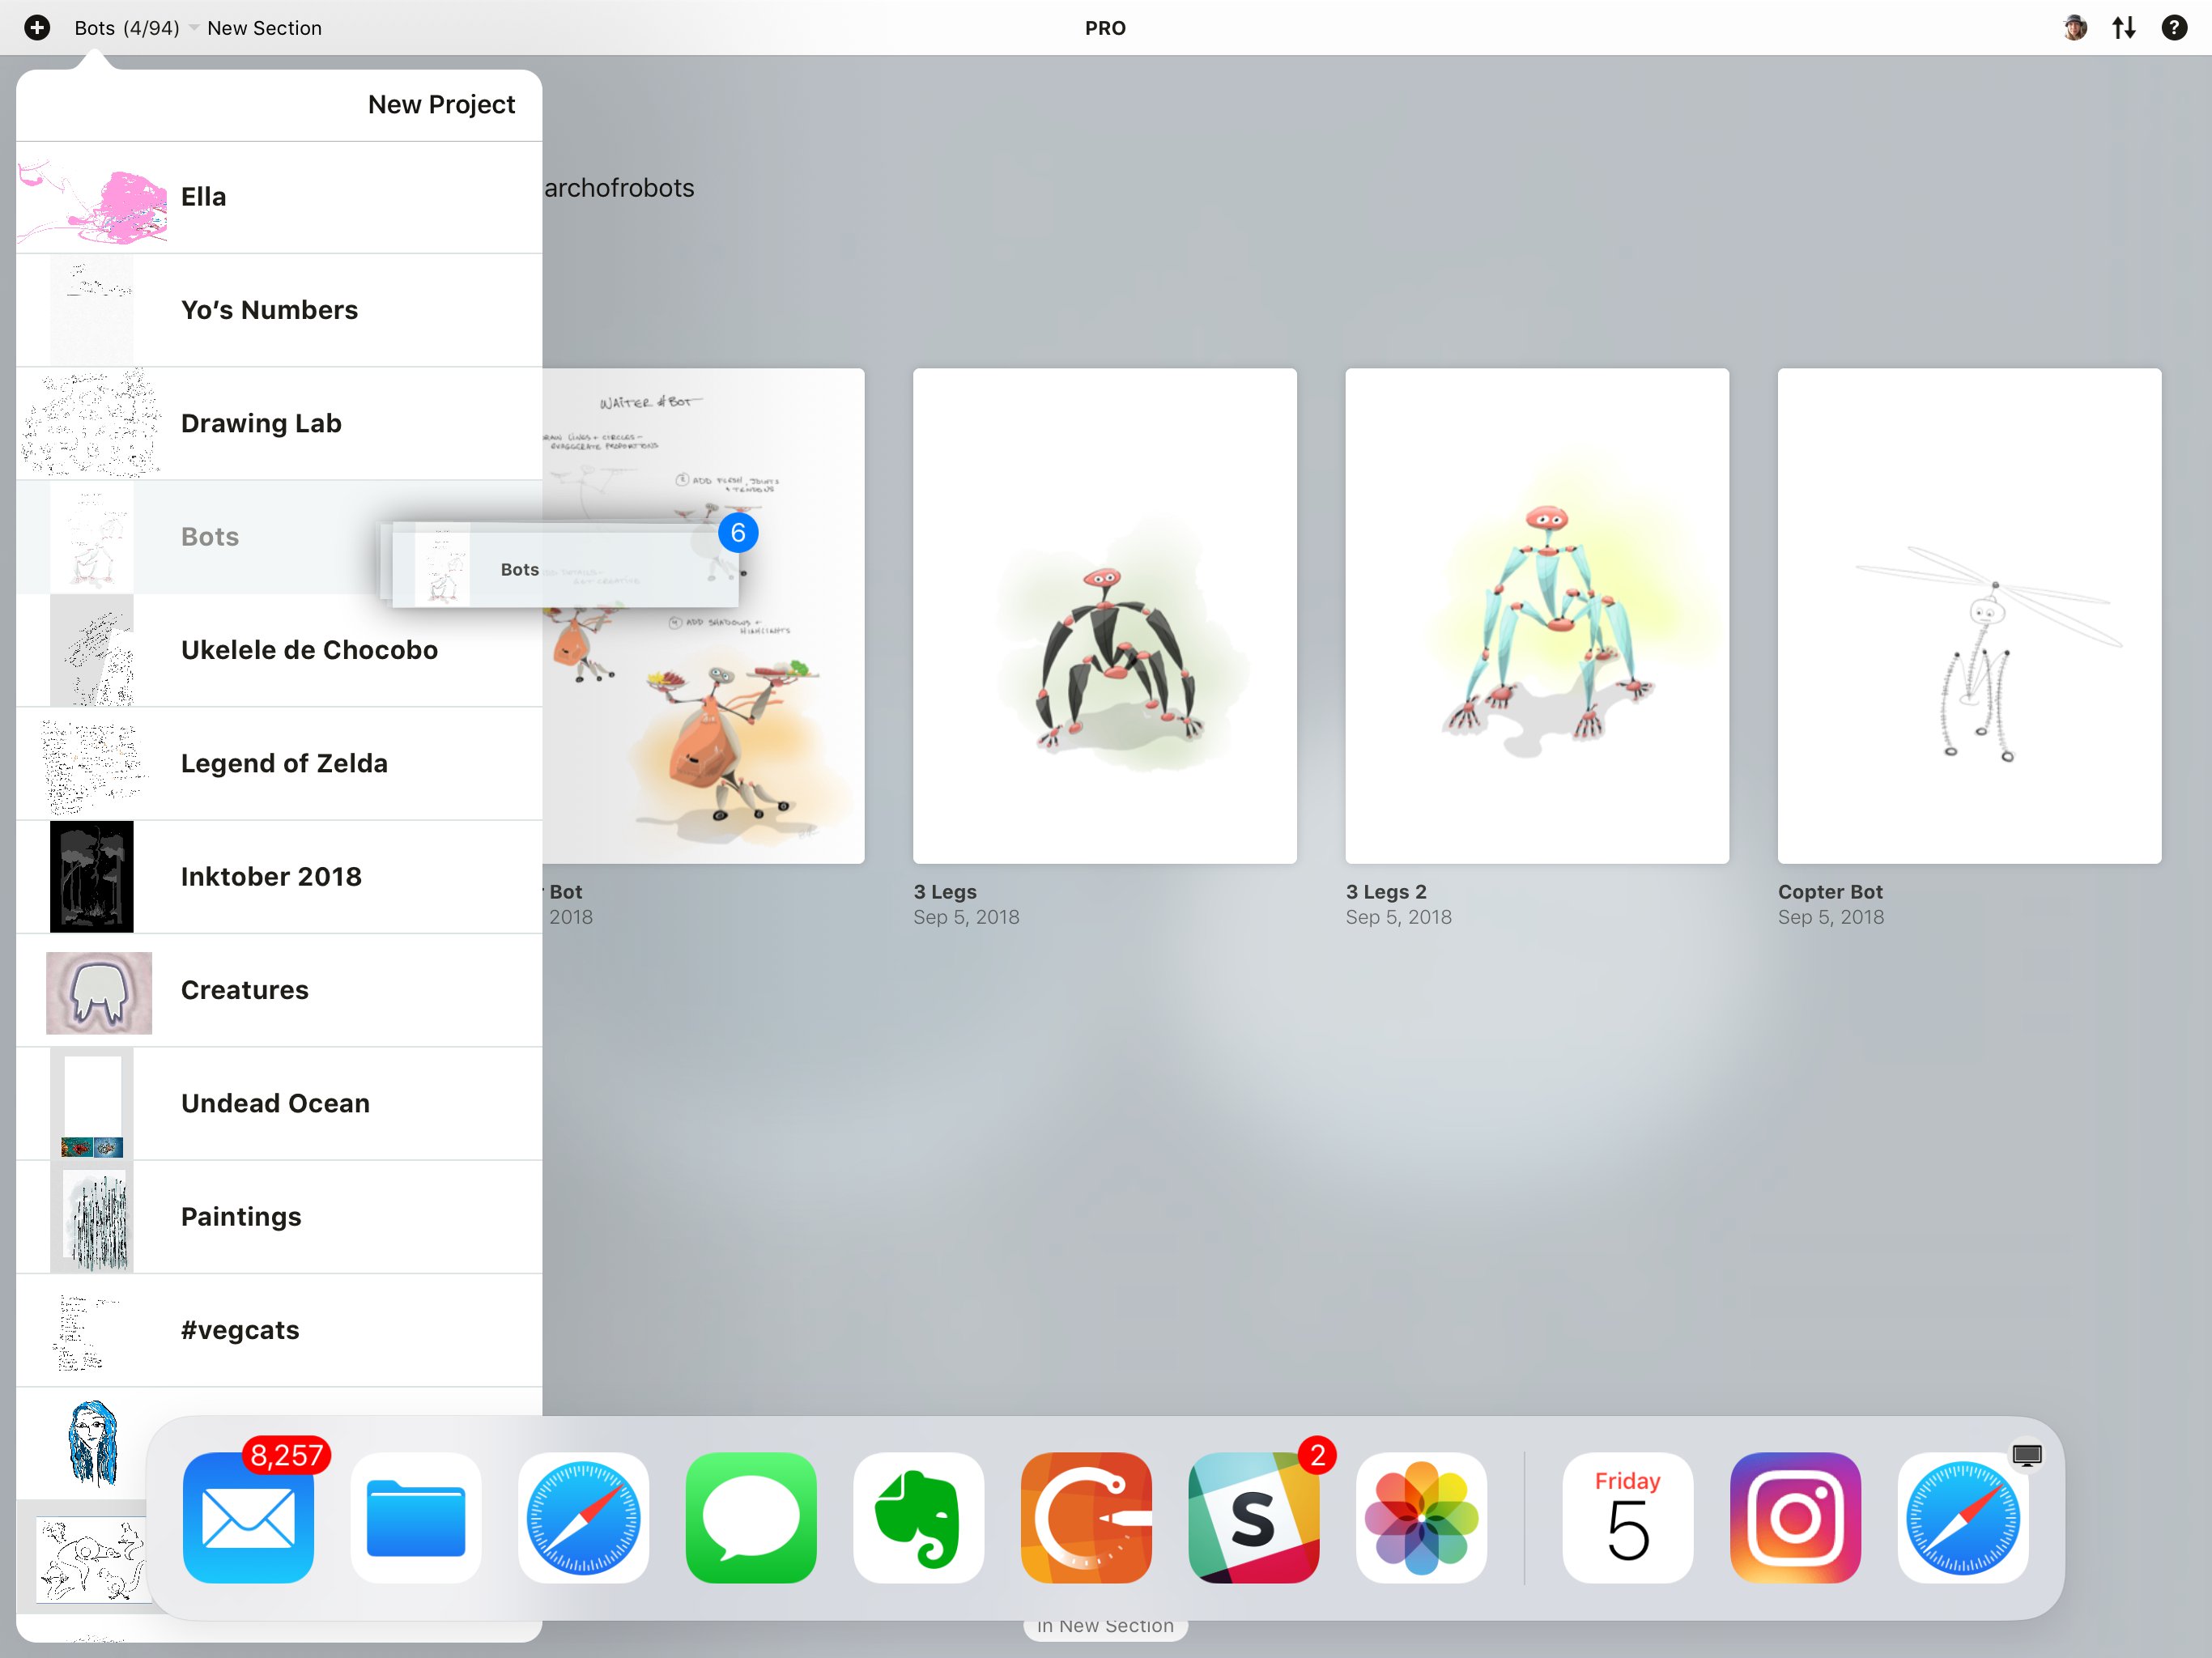Image resolution: width=2212 pixels, height=1658 pixels.
Task: Select the Yo's Numbers project
Action: pyautogui.click(x=279, y=310)
